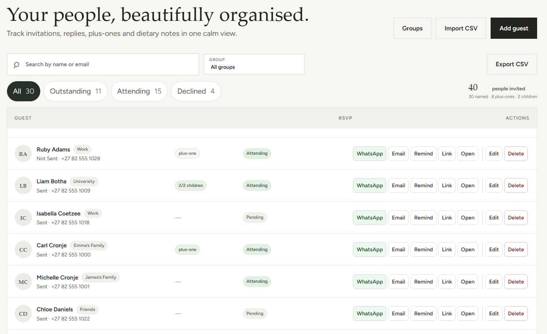Click Carl Cronje's CC avatar
This screenshot has height=334, width=547.
click(x=23, y=250)
